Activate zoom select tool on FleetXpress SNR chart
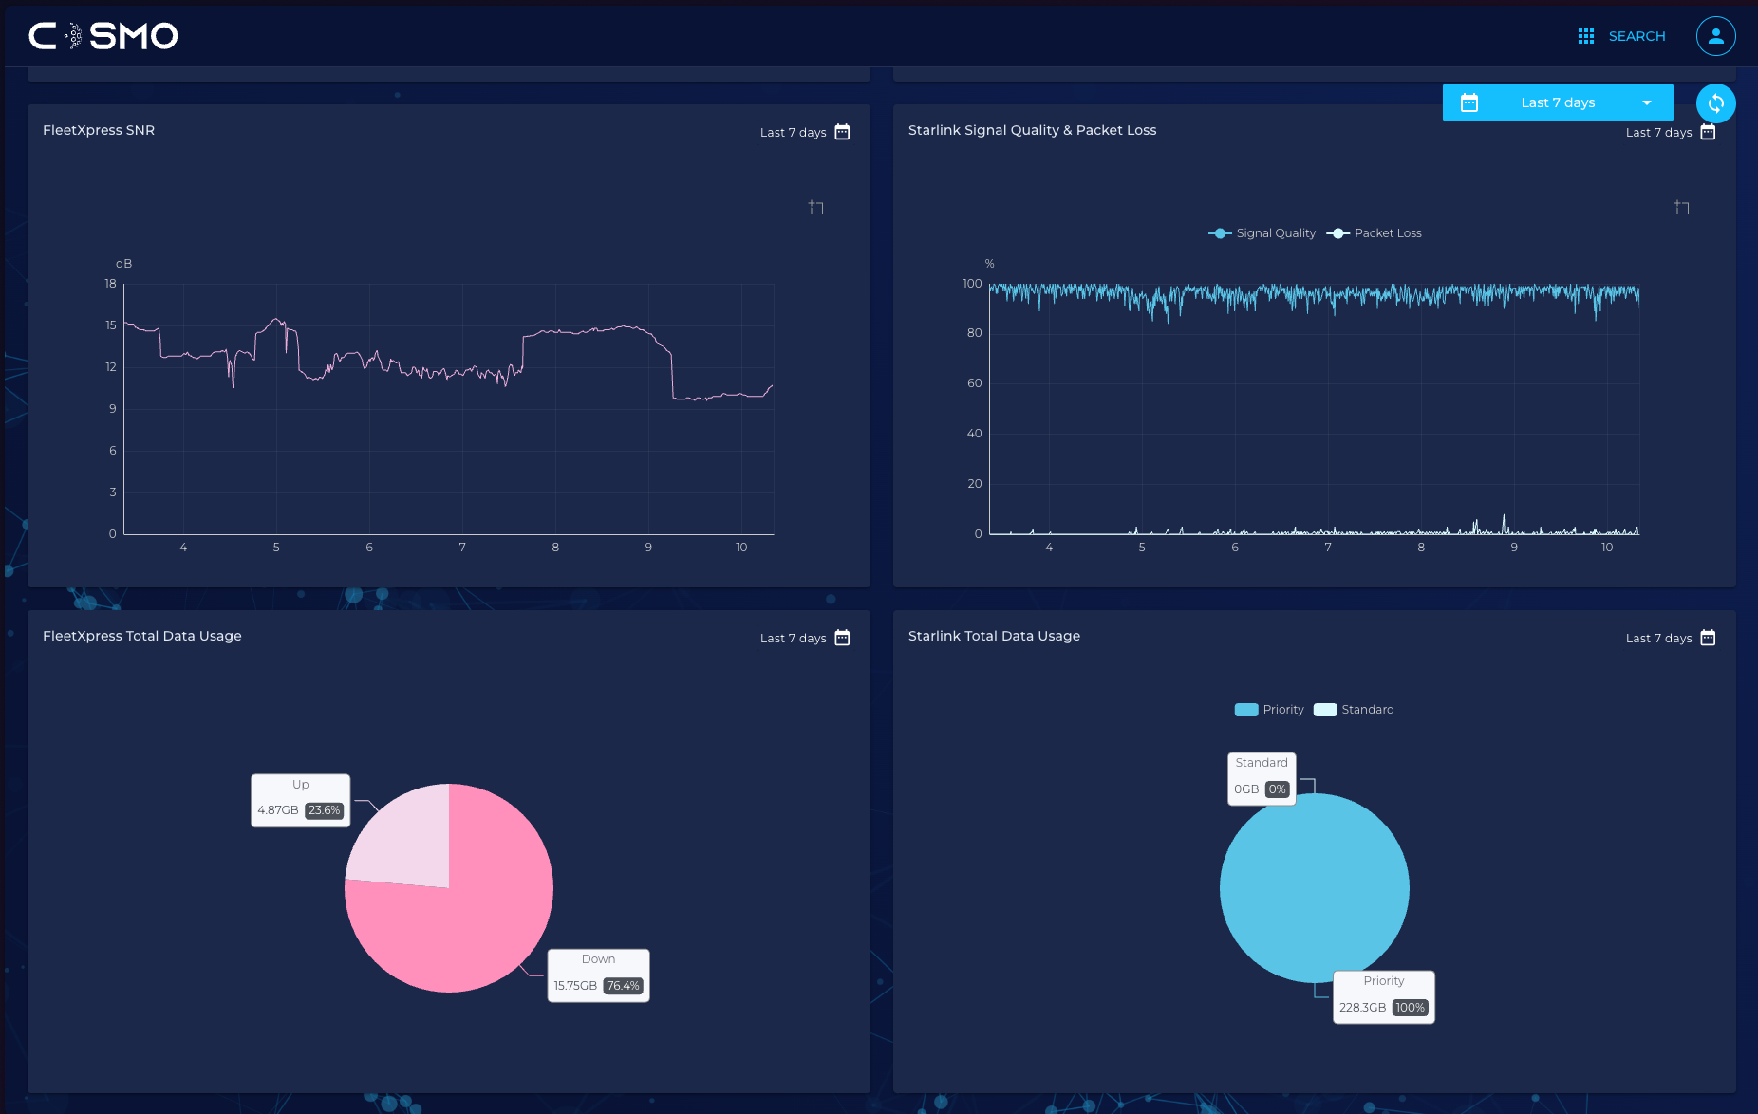1758x1114 pixels. pos(815,208)
